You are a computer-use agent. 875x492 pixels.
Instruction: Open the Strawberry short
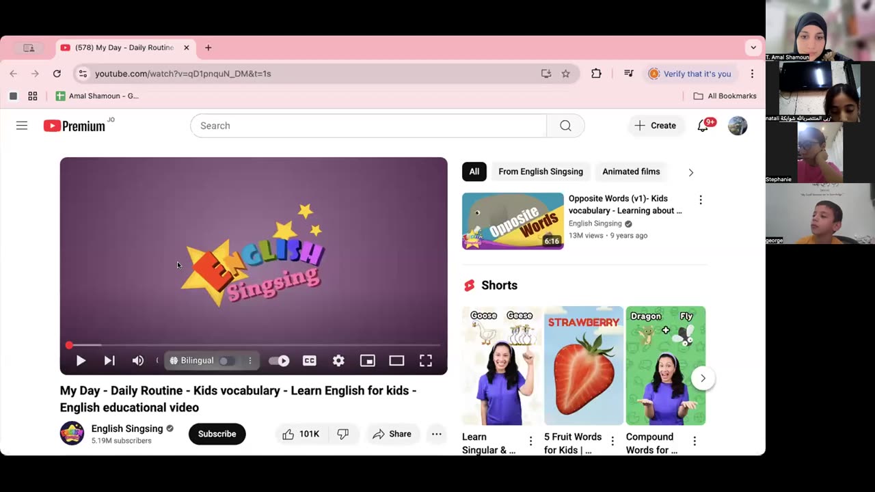tap(584, 366)
